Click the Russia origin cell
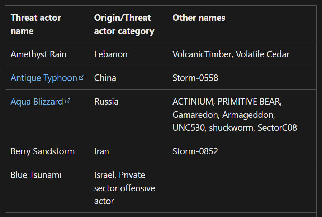 click(106, 102)
